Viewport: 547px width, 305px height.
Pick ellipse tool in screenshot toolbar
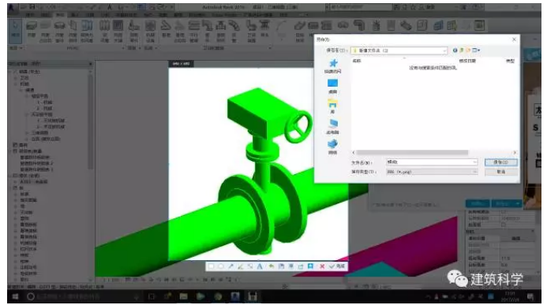pyautogui.click(x=221, y=266)
